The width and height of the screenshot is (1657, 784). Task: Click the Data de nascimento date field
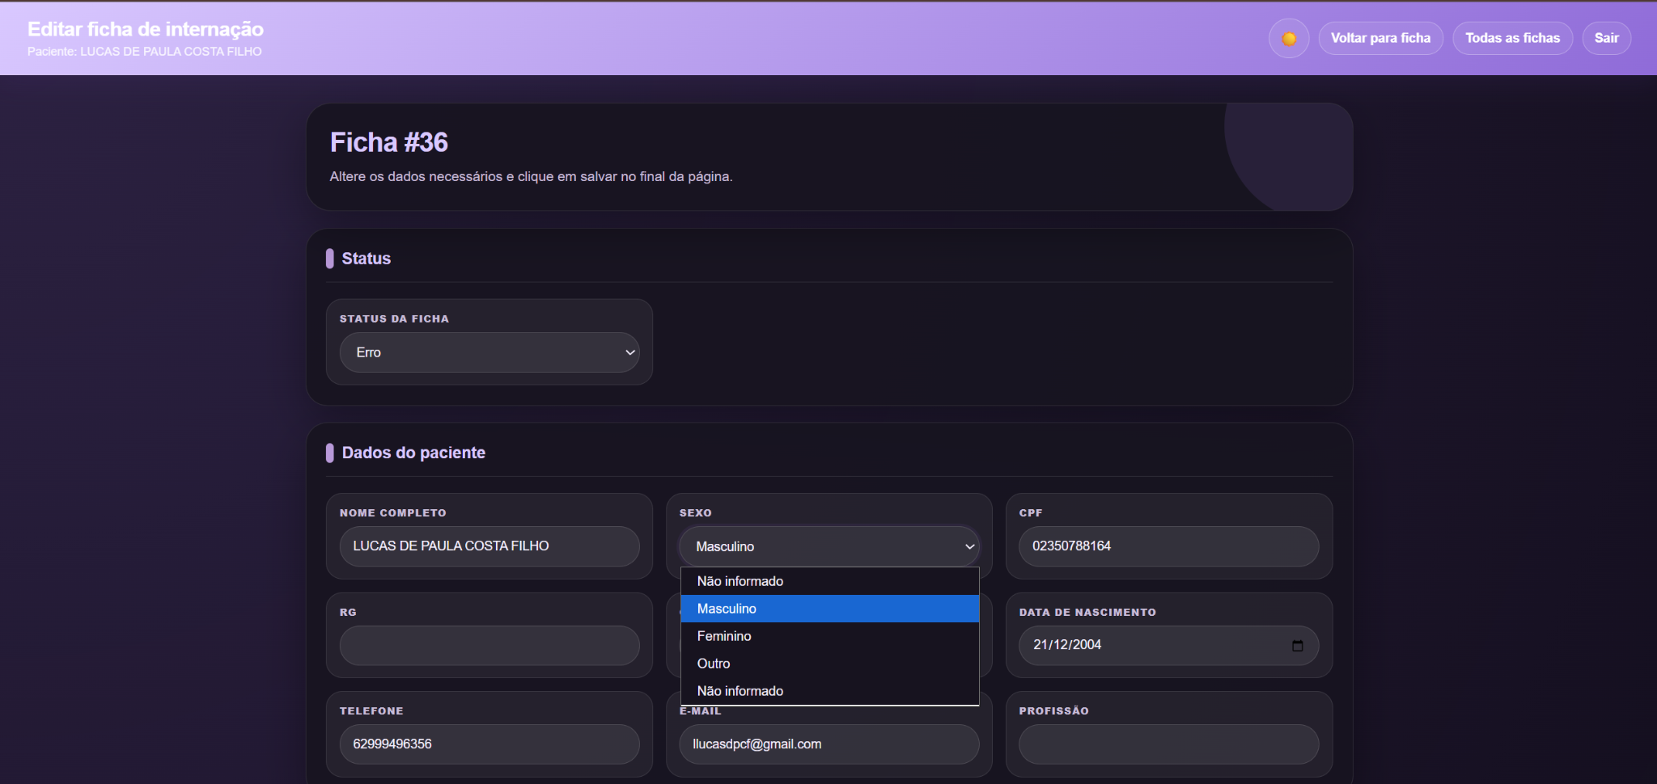[1168, 645]
